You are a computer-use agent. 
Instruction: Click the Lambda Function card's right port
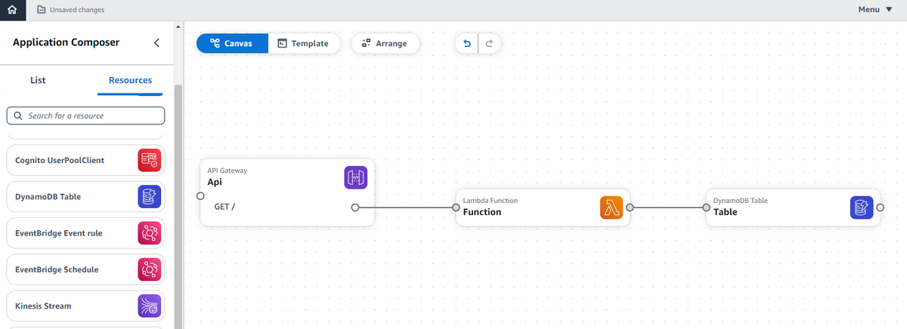click(630, 208)
